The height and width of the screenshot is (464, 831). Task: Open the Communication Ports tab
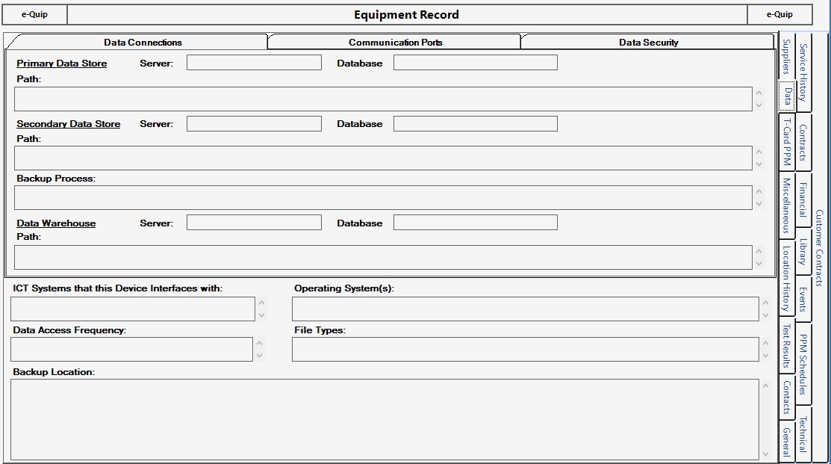pyautogui.click(x=396, y=43)
